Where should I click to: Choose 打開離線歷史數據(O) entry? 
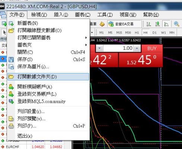pyautogui.click(x=48, y=31)
